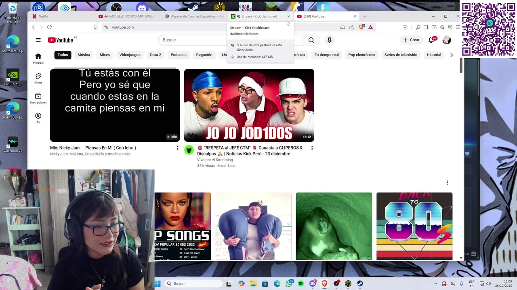
Task: Open Spotify from the taskbar
Action: [x=301, y=284]
